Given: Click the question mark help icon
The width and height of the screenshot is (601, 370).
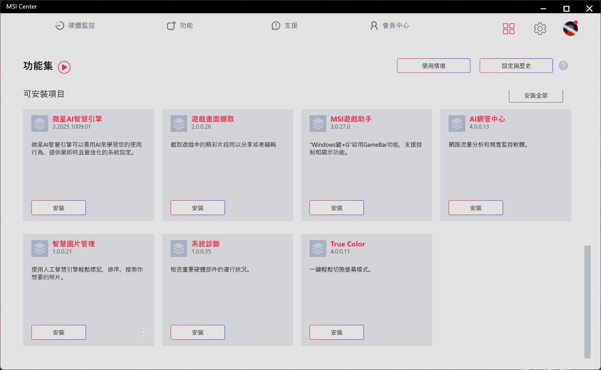Looking at the screenshot, I should tap(563, 66).
